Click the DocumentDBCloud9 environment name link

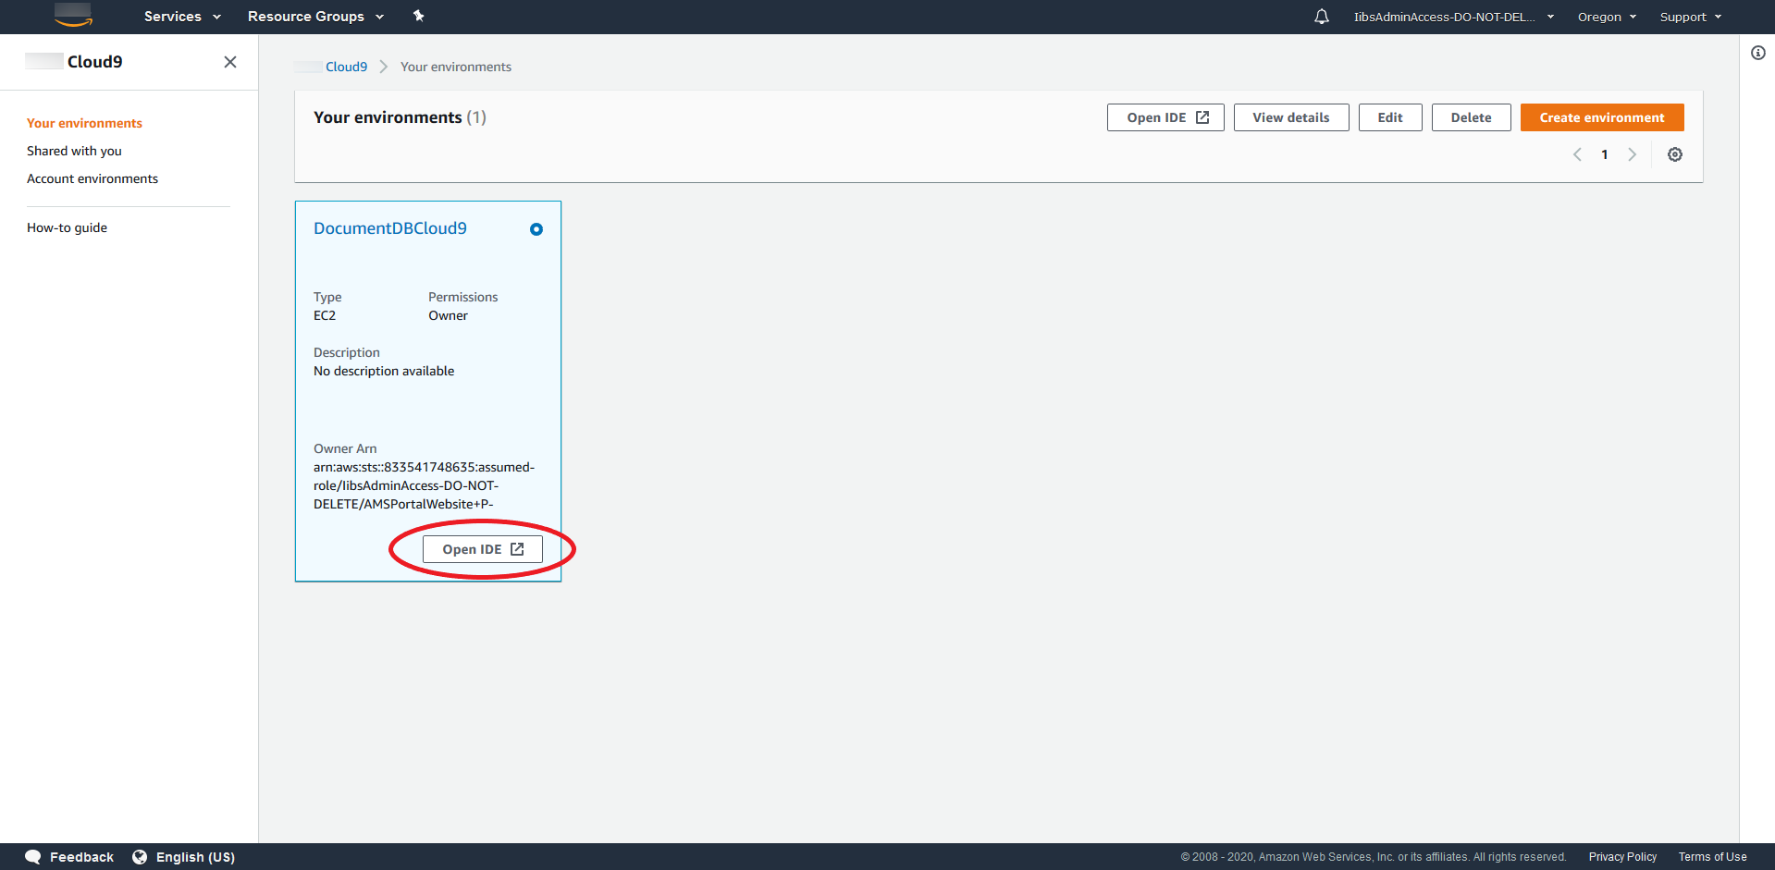[x=389, y=228]
